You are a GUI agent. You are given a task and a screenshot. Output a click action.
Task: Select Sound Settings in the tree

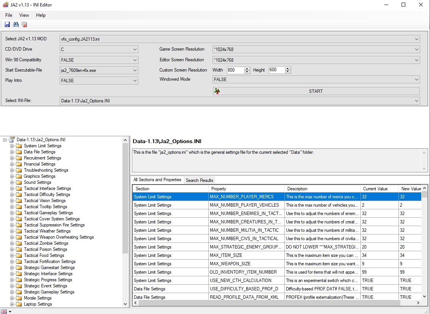pyautogui.click(x=38, y=182)
